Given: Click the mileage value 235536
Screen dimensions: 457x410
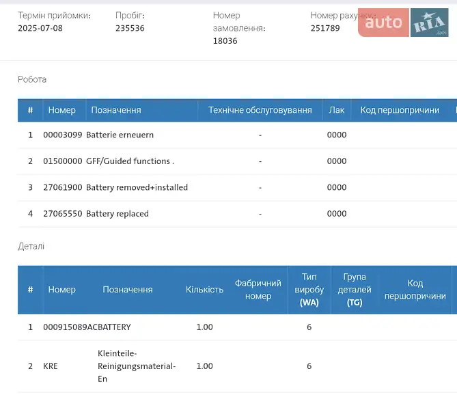Looking at the screenshot, I should (130, 29).
